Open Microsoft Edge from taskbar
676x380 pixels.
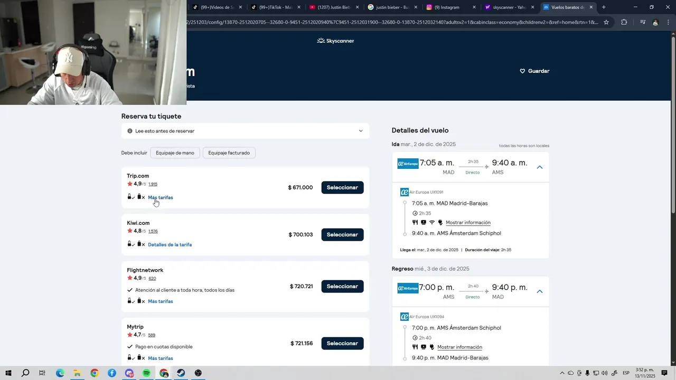[x=60, y=373]
